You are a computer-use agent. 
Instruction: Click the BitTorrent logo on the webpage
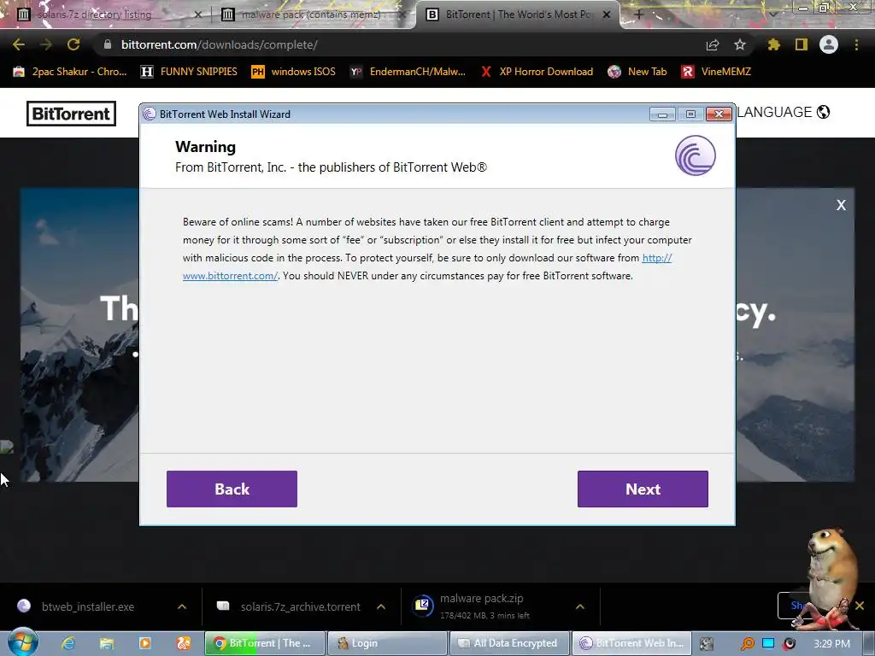point(72,114)
